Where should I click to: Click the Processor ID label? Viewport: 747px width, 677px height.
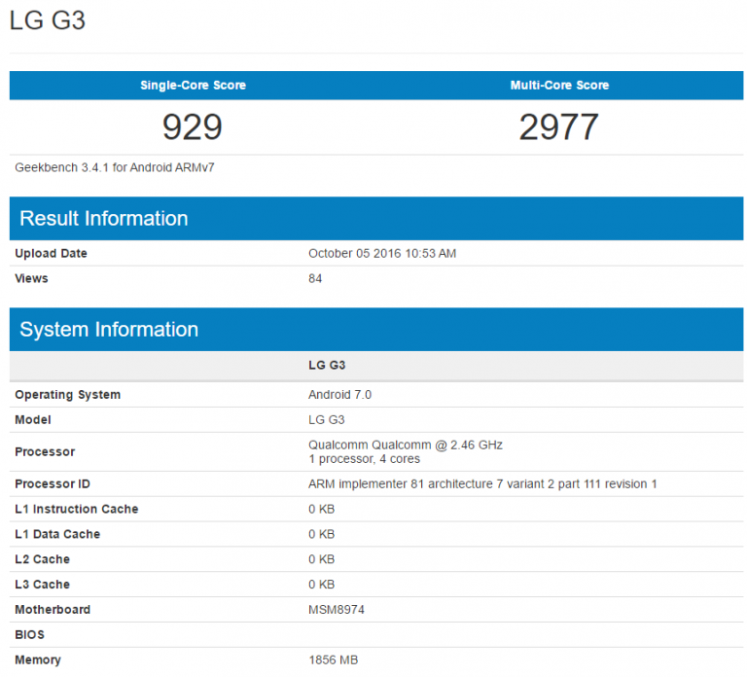pos(53,484)
